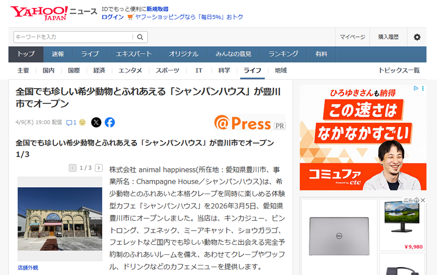
Task: Open the store exterior photo thumbnail
Action: coord(60,219)
